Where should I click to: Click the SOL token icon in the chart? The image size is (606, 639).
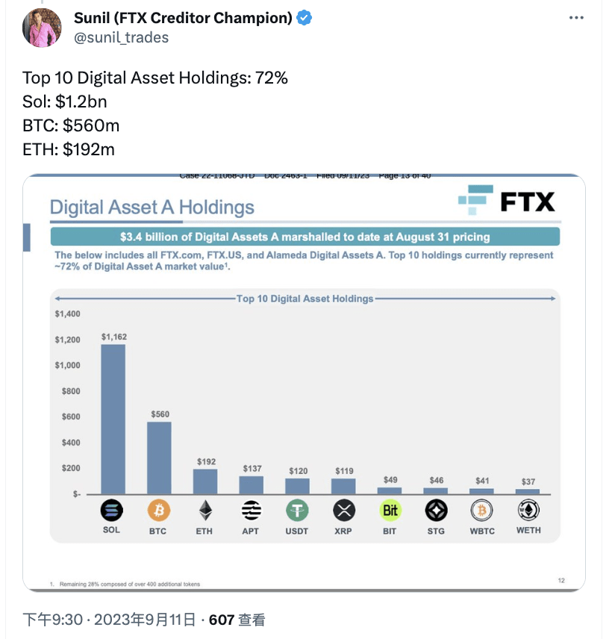[x=111, y=511]
